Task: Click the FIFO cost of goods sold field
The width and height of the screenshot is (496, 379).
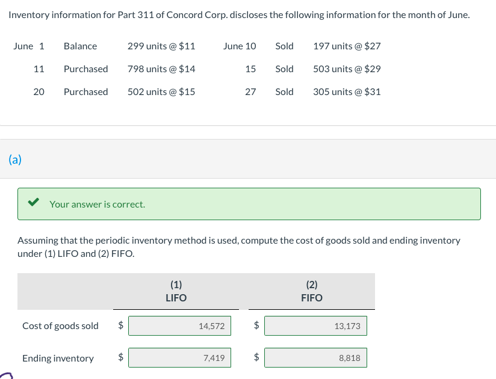Action: [315, 326]
